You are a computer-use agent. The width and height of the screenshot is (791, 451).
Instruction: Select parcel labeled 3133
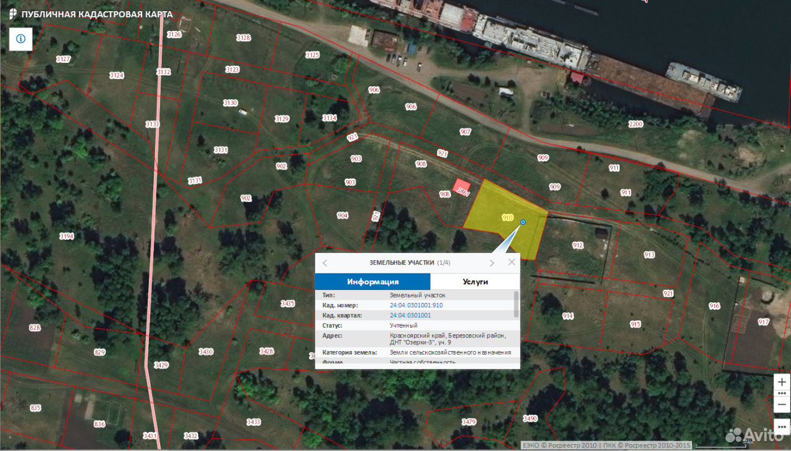click(x=152, y=124)
